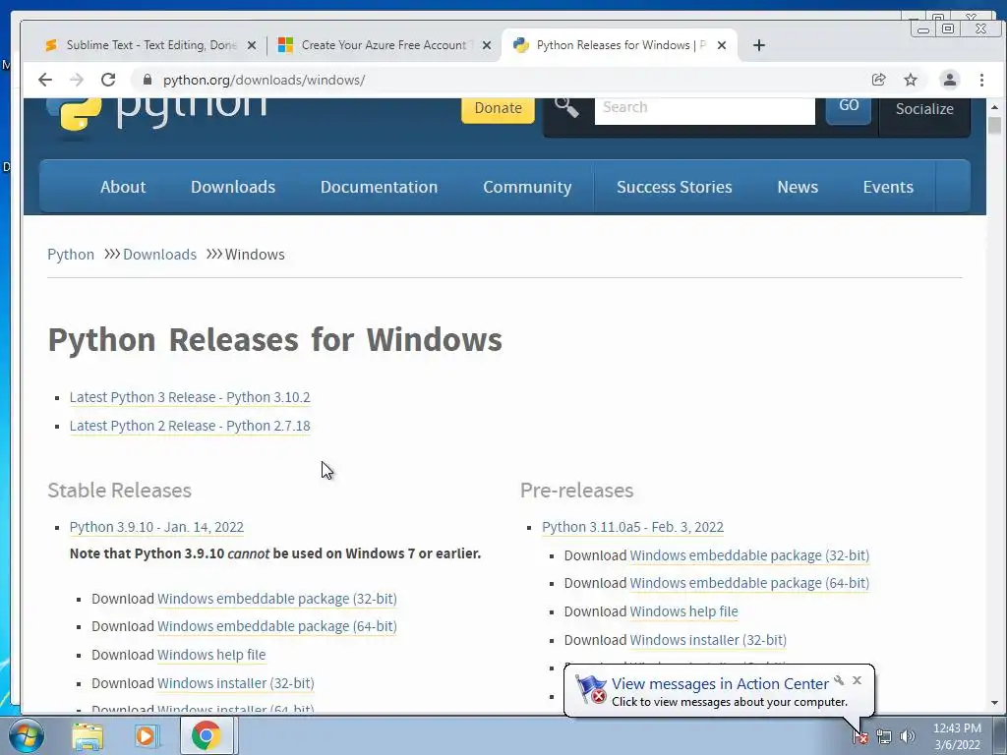
Task: Open the Windows Start orb
Action: click(26, 735)
